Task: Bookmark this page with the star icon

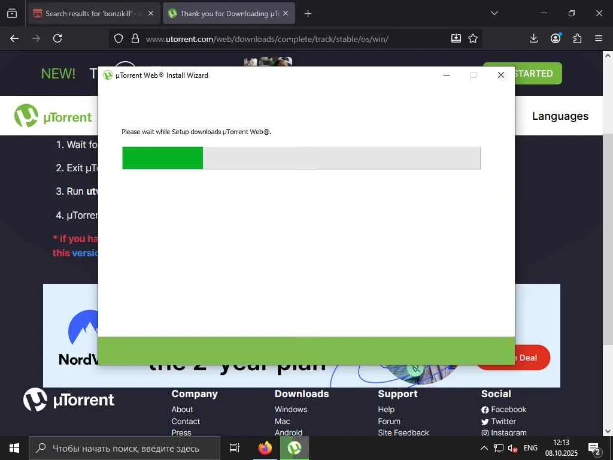Action: pos(473,38)
